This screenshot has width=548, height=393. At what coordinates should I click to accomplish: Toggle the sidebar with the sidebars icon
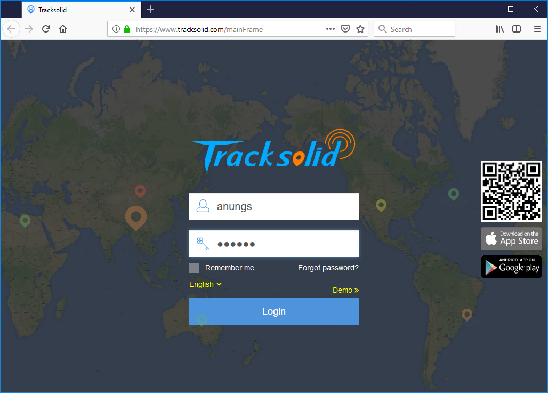coord(517,29)
